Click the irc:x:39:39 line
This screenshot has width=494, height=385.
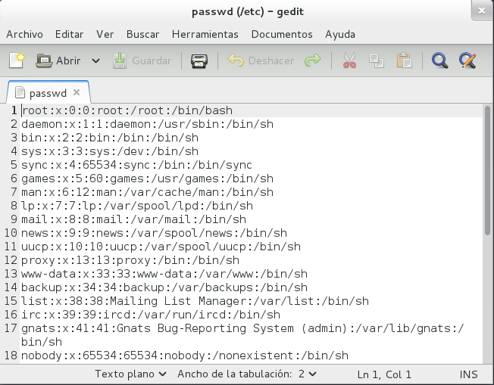(x=151, y=315)
